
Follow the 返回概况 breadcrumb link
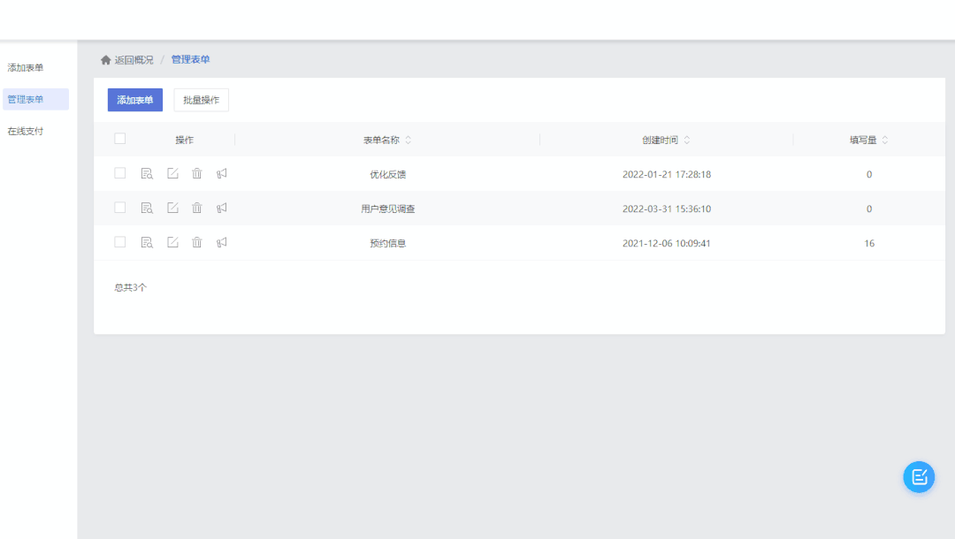(x=134, y=59)
